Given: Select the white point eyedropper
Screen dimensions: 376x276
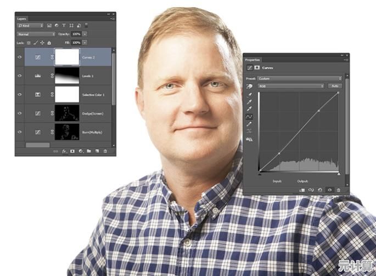Looking at the screenshot, I should (249, 109).
